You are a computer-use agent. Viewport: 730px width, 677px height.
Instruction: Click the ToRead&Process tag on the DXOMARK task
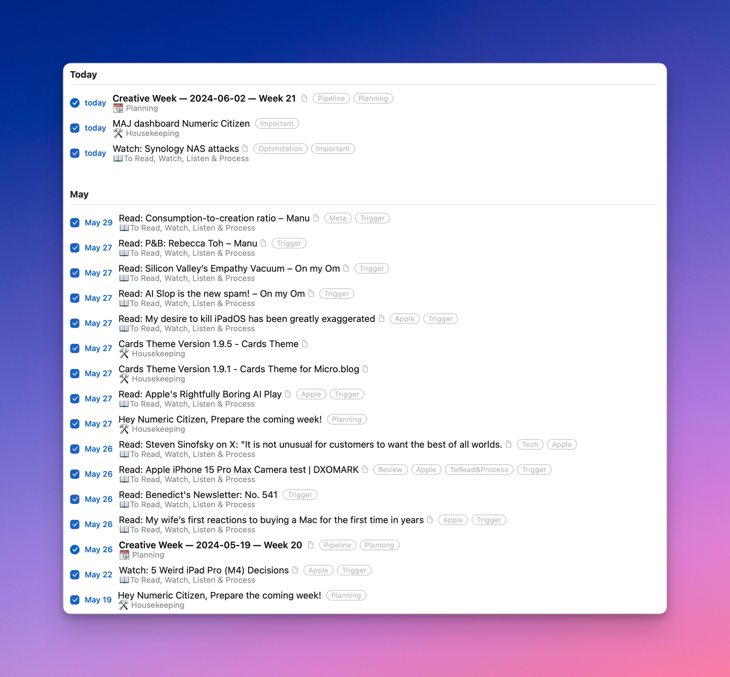pos(479,470)
